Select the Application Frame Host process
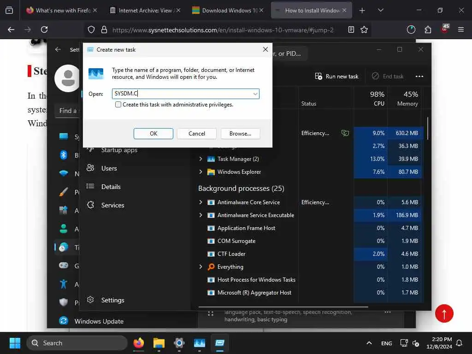 246,228
